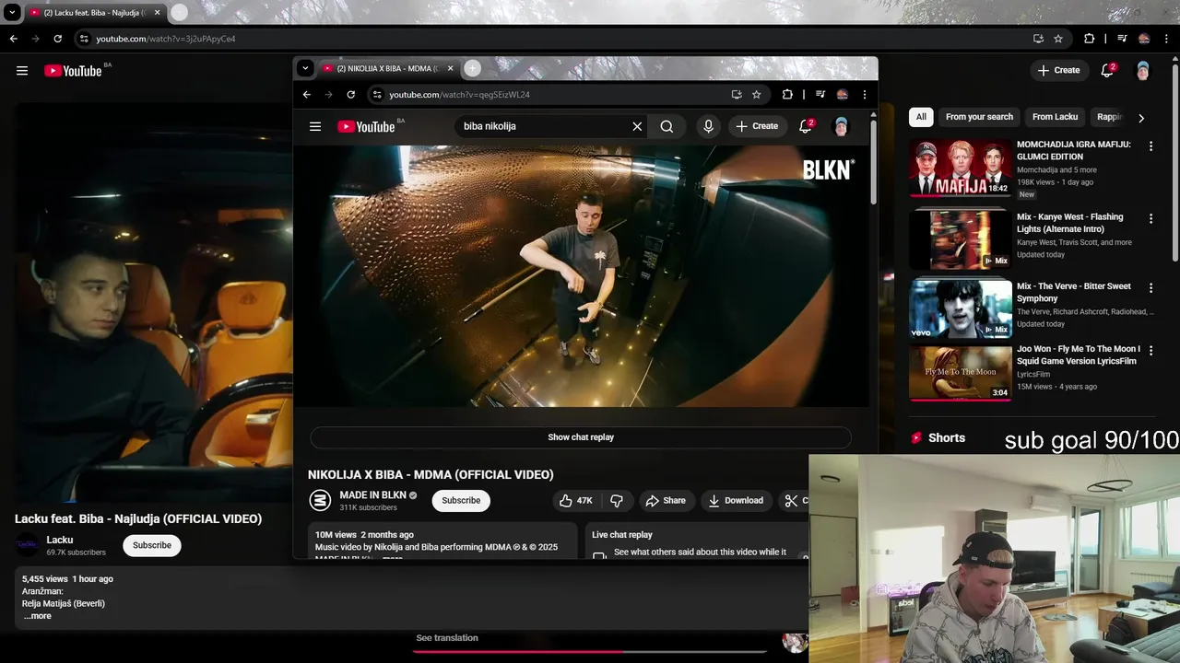
Task: Switch to the NIKOLIJA X BIBA - MDMA browser tab
Action: point(385,68)
